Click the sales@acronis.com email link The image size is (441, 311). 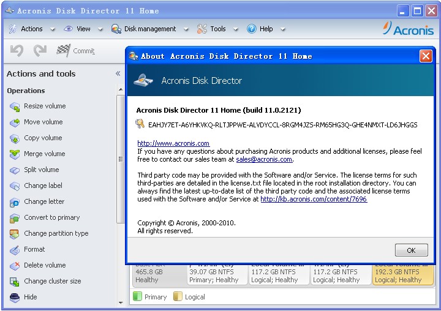pyautogui.click(x=264, y=159)
